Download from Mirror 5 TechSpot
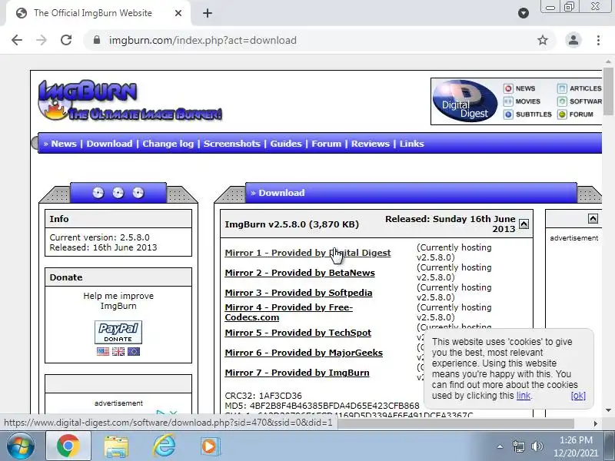This screenshot has width=615, height=461. click(298, 333)
